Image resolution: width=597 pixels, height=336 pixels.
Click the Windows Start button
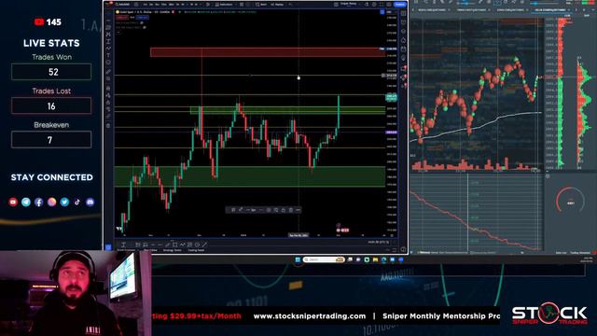298,259
